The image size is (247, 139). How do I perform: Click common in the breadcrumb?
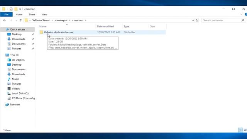(x=78, y=20)
